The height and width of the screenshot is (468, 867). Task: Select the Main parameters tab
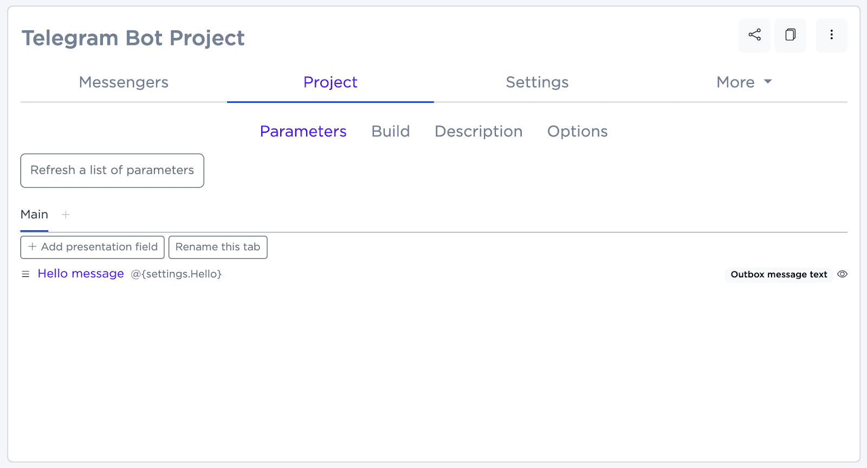(34, 214)
